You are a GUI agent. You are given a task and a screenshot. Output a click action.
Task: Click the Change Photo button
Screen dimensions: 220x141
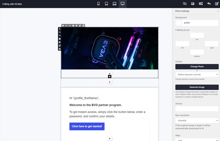point(197,67)
